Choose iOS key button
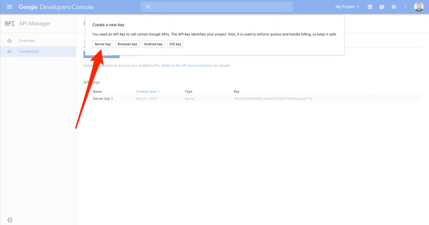This screenshot has height=225, width=429. coord(175,44)
